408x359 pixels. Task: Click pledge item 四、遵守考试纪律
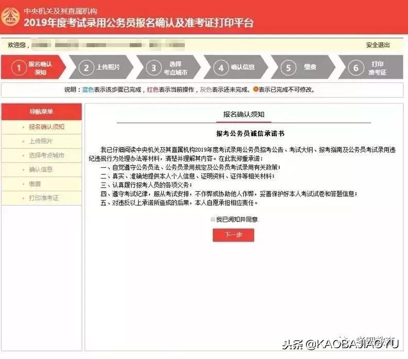[229, 194]
